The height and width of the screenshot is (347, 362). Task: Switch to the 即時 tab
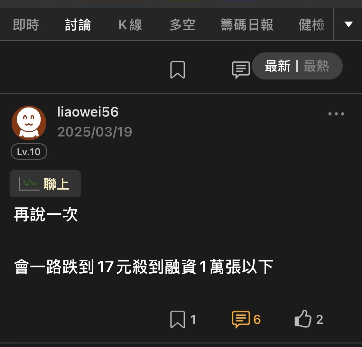click(26, 24)
